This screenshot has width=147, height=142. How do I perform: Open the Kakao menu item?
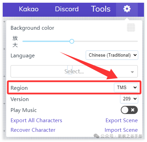coord(29,9)
